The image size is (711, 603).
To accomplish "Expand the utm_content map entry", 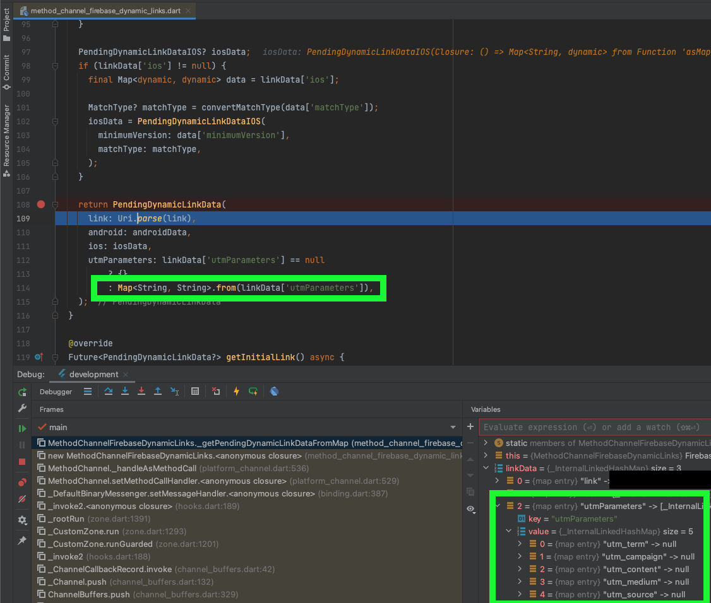I will click(x=520, y=569).
